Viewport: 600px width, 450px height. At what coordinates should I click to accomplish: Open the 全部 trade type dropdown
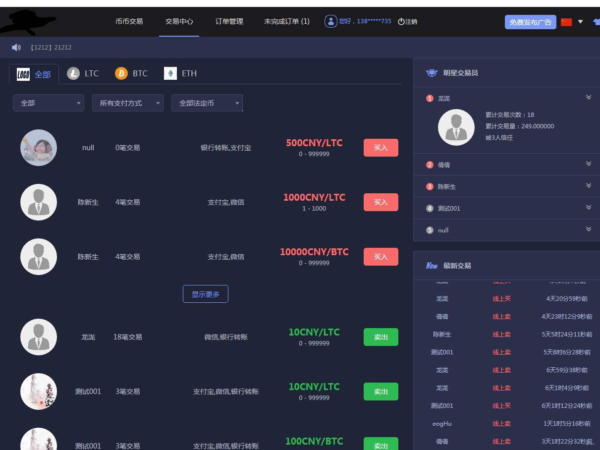coord(49,103)
